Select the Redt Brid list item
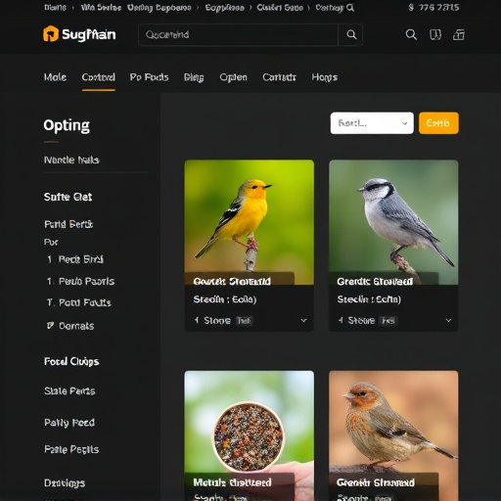Screen dimensions: 501x501 [x=81, y=259]
